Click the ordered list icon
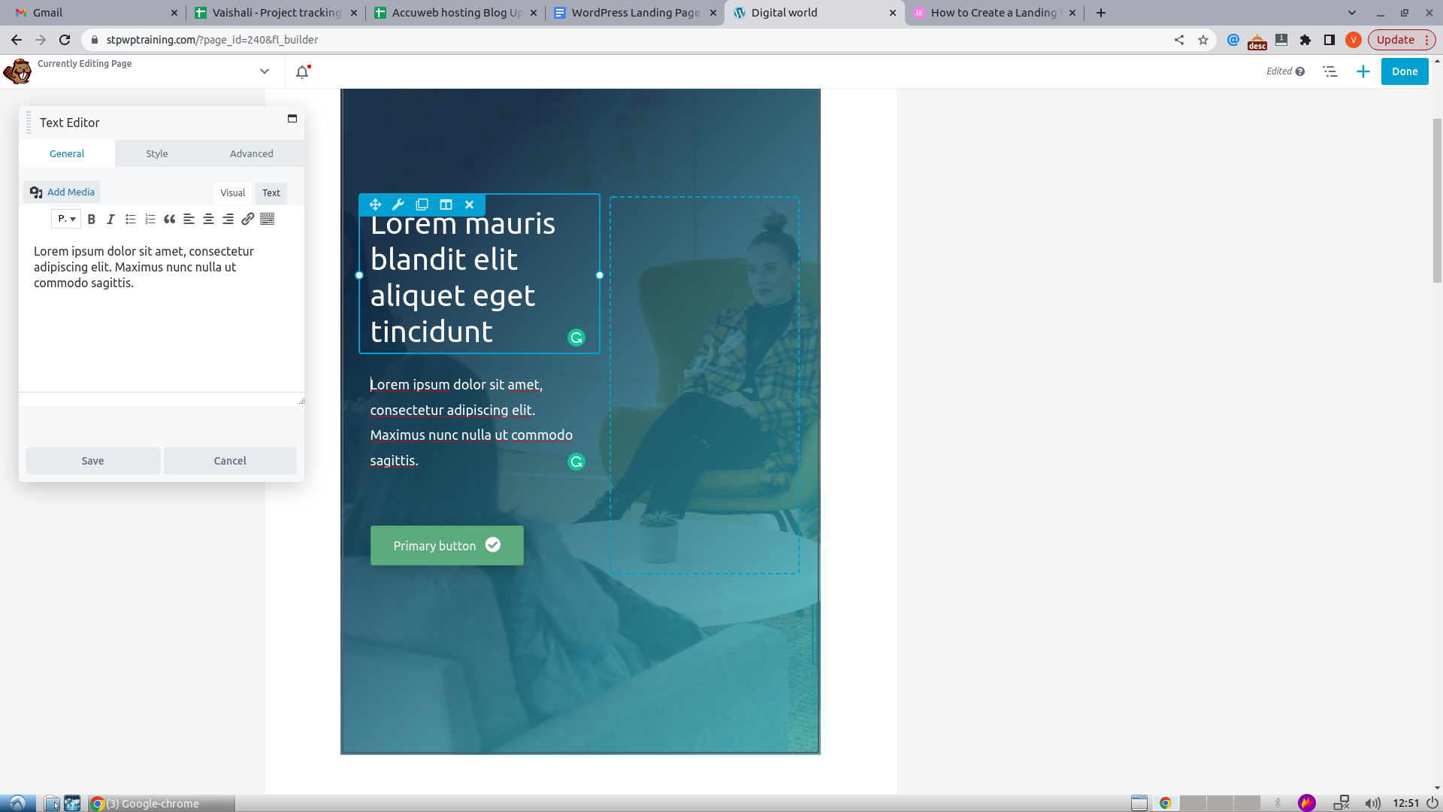The height and width of the screenshot is (812, 1443). click(x=150, y=218)
